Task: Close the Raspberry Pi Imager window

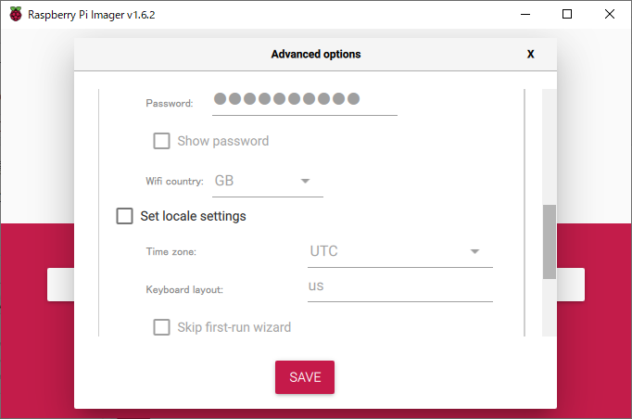Action: tap(609, 14)
